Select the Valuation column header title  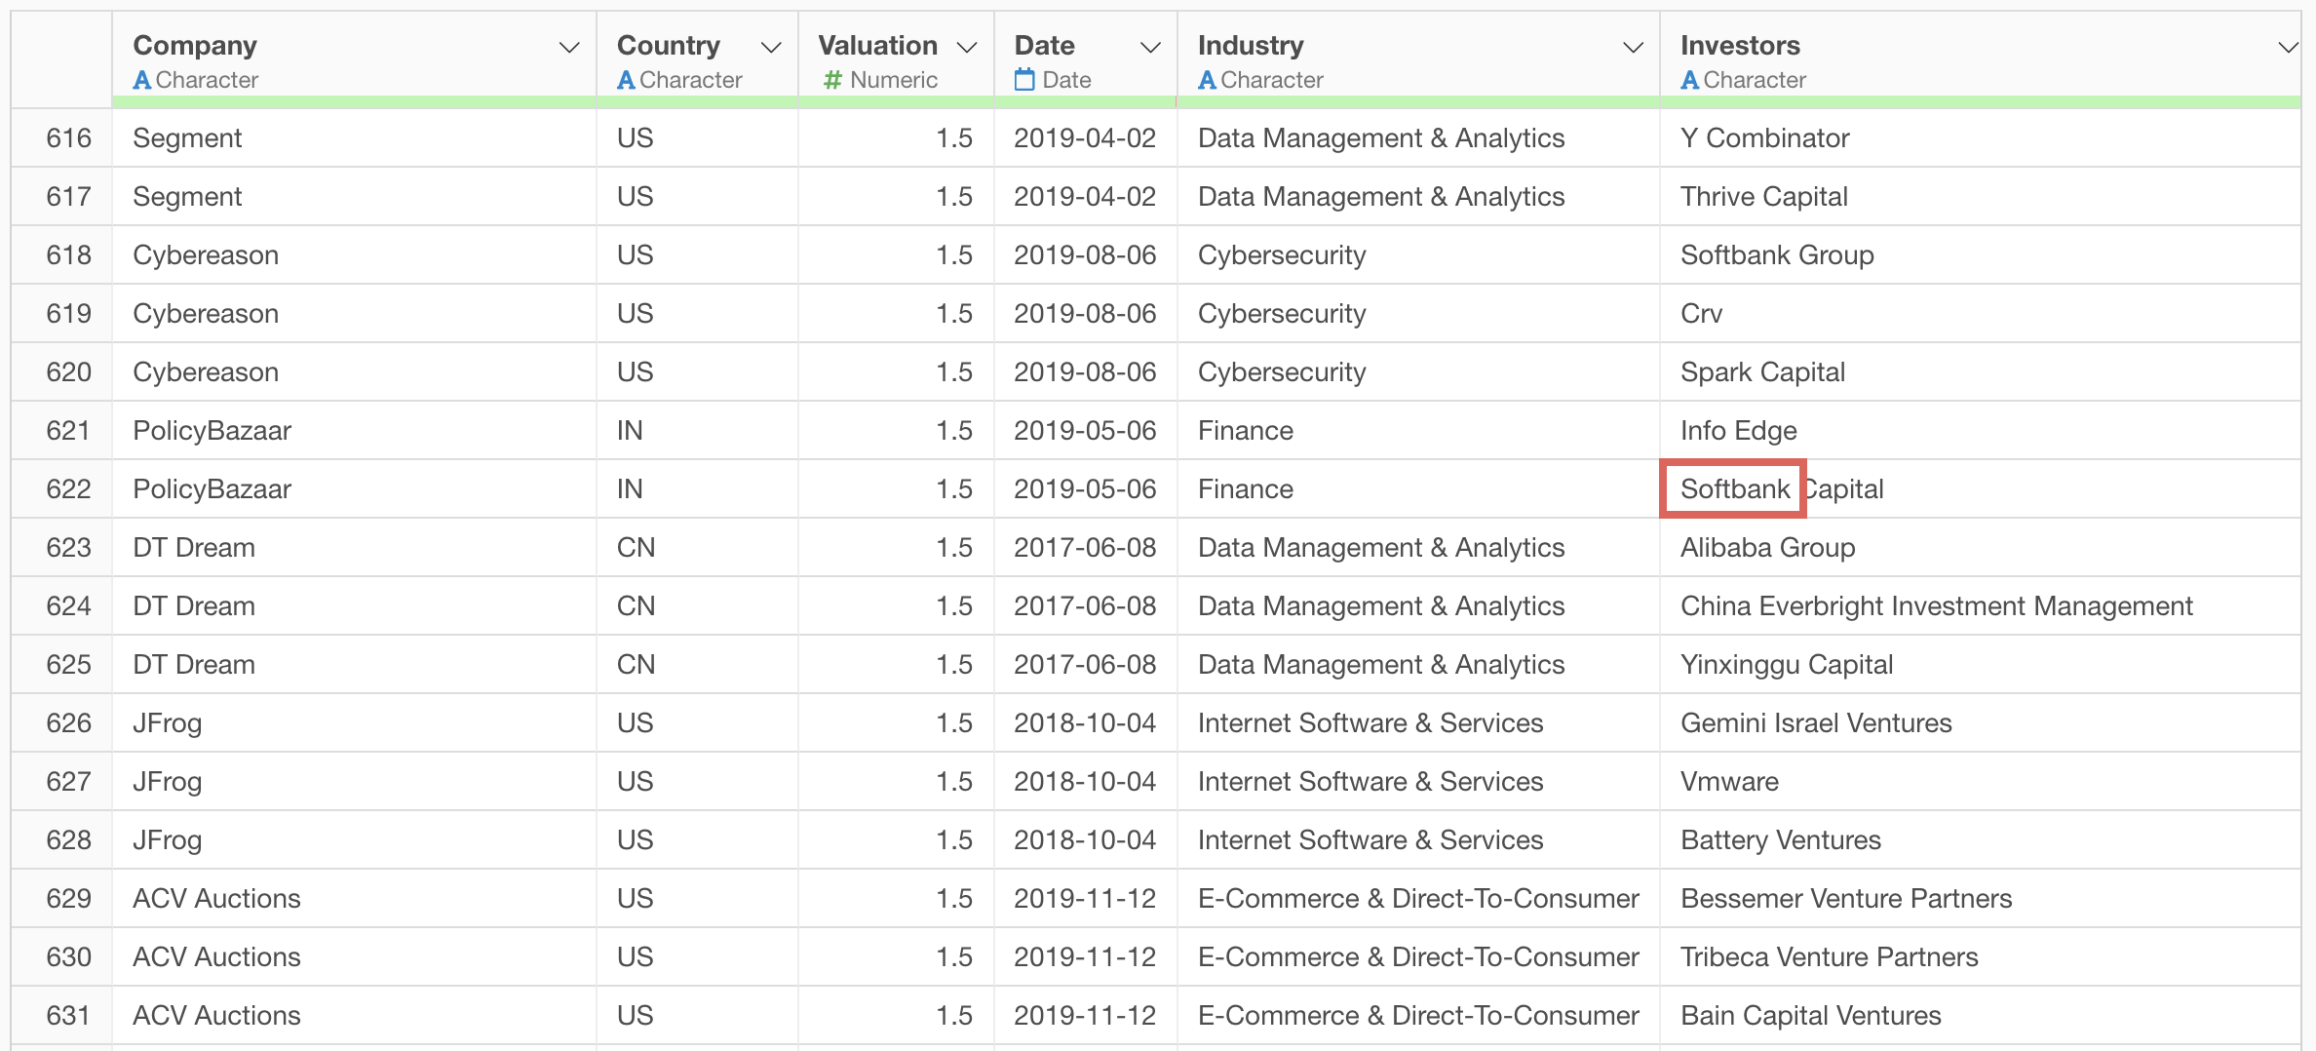click(x=878, y=45)
